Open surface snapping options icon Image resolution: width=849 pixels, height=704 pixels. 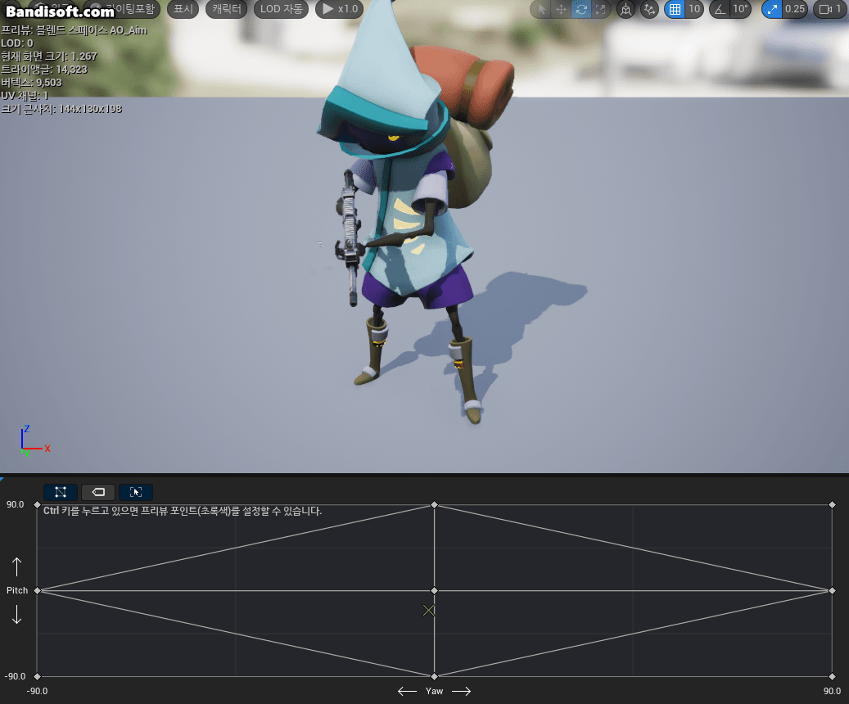coord(649,9)
